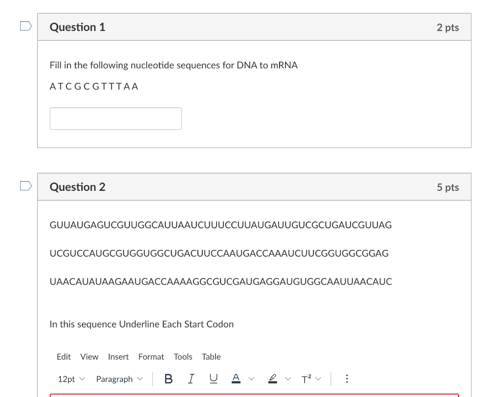Open the Edit menu of the editor
The height and width of the screenshot is (397, 504).
[x=64, y=357]
